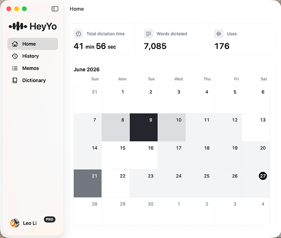Click today's date, June 27
281x238 pixels.
click(263, 176)
